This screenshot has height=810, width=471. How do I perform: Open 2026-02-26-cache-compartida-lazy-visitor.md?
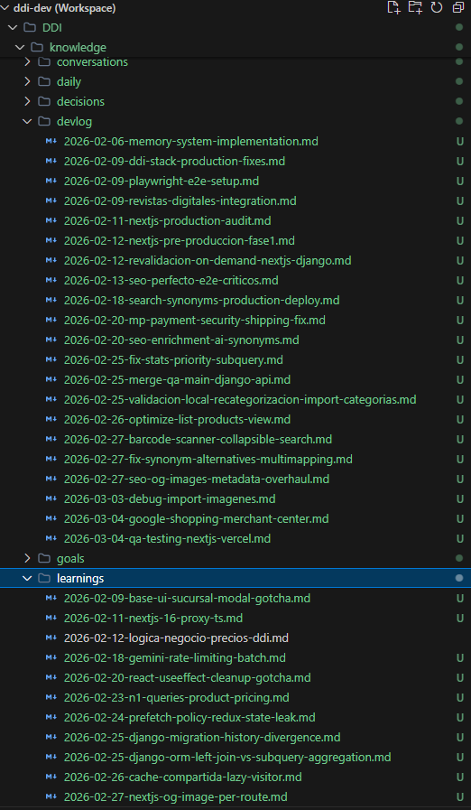(183, 777)
